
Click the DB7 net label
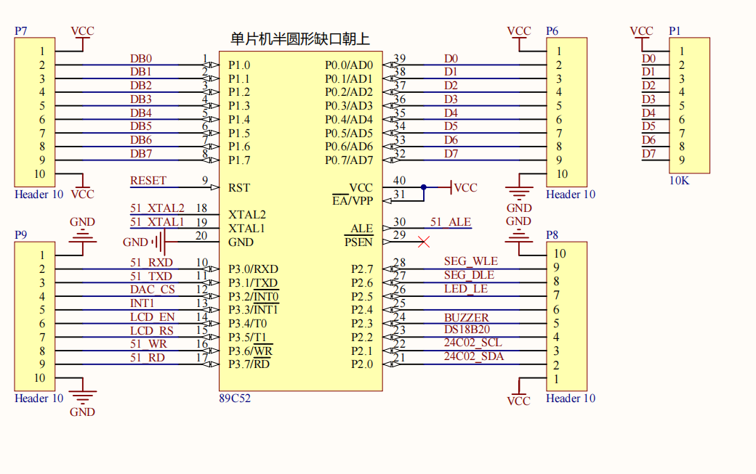point(141,153)
